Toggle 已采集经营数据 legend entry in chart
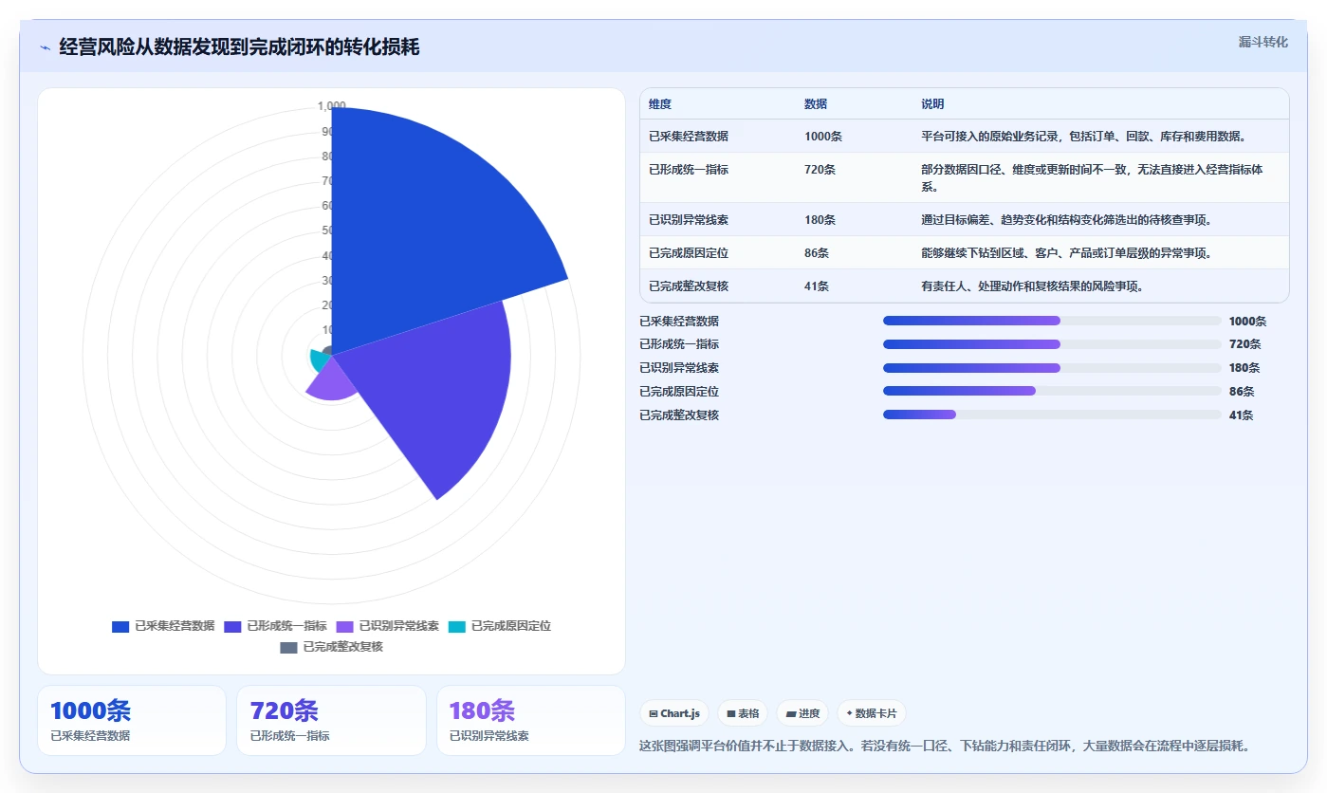1327x793 pixels. (163, 626)
